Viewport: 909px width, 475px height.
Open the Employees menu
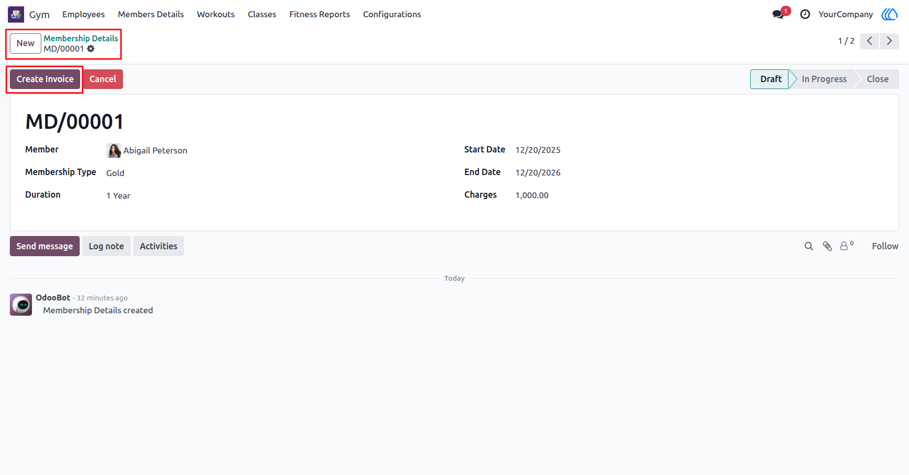pos(84,14)
